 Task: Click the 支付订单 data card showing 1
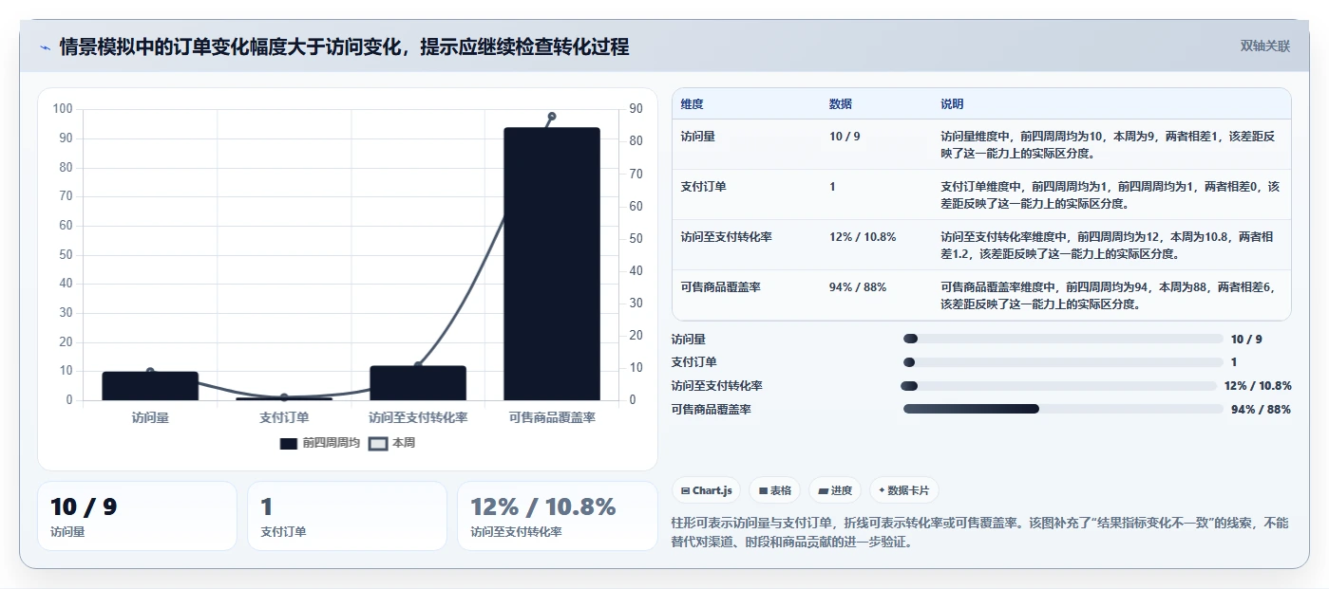(x=347, y=516)
